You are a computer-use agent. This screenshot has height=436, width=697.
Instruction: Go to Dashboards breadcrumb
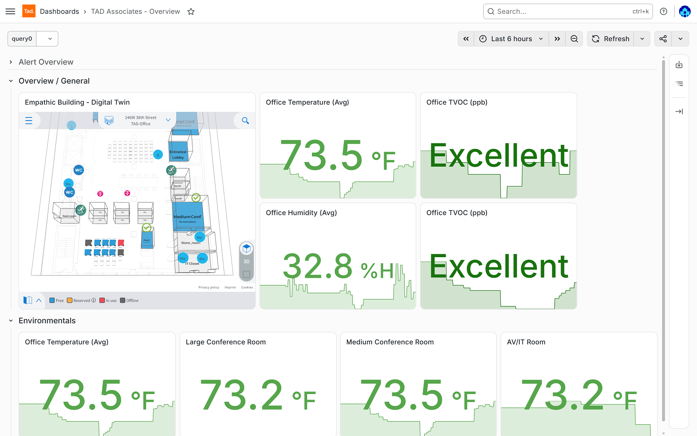(59, 11)
